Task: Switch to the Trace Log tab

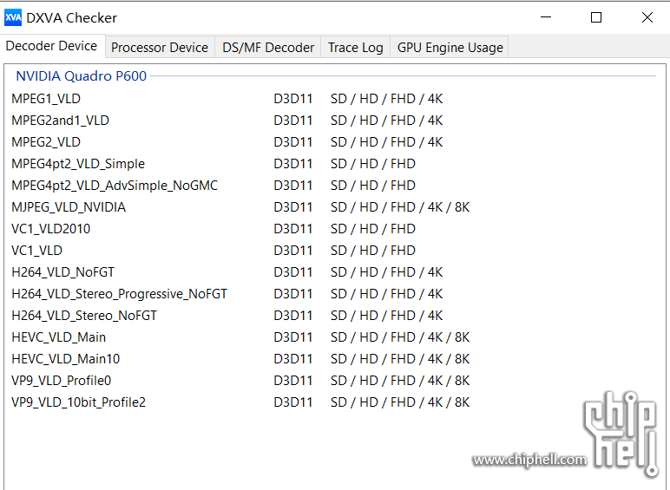Action: [356, 48]
